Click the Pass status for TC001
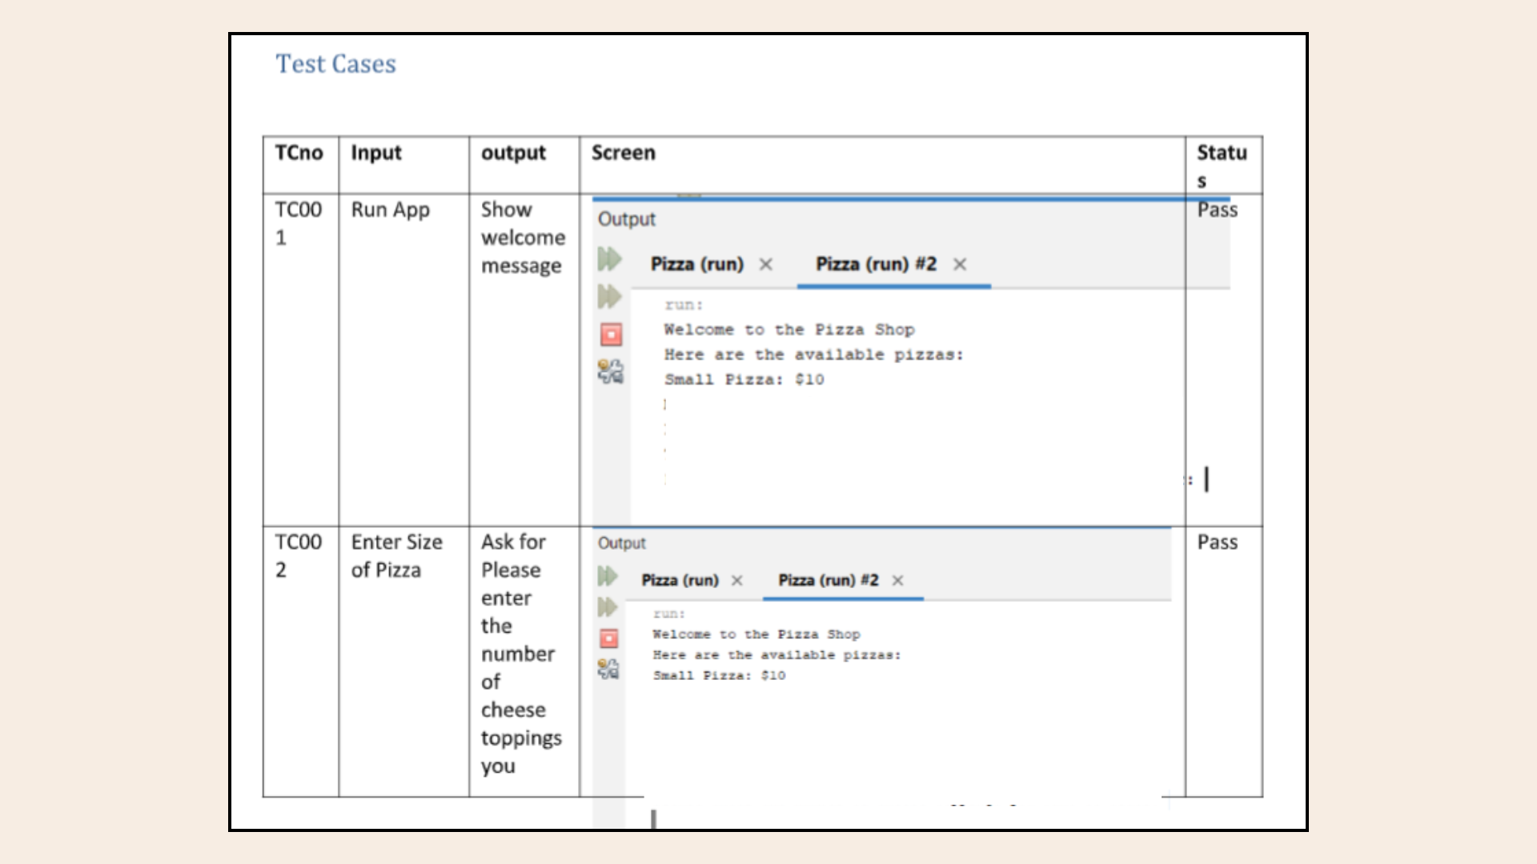The width and height of the screenshot is (1537, 864). click(1218, 210)
